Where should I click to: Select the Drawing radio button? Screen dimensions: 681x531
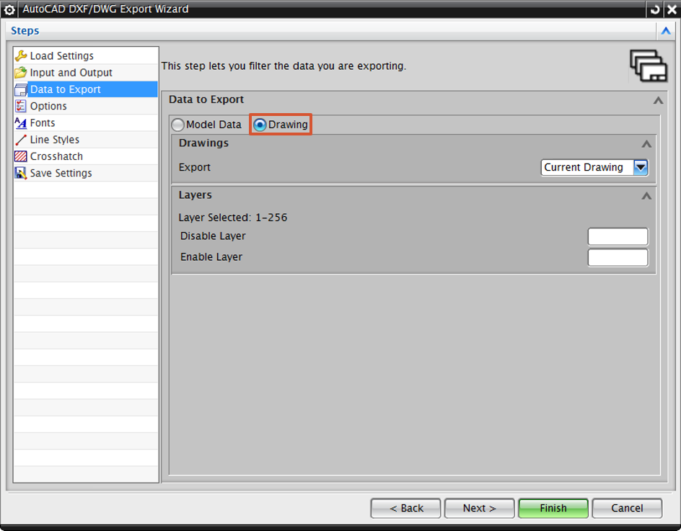[260, 125]
